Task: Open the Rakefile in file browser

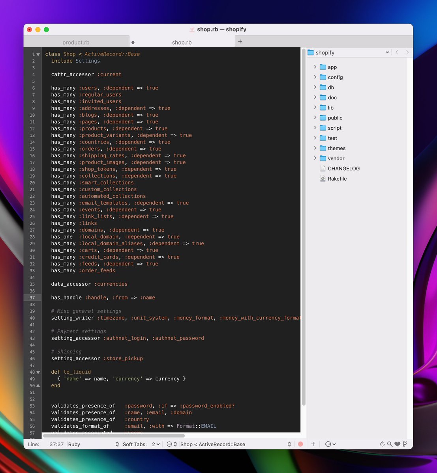Action: click(337, 179)
